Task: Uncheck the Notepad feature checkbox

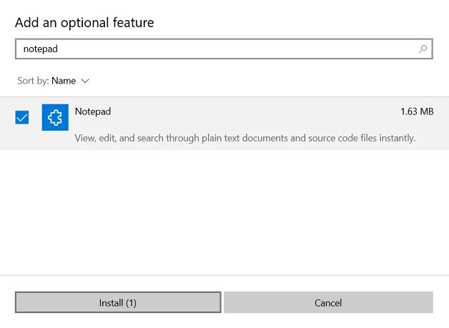Action: pyautogui.click(x=22, y=117)
